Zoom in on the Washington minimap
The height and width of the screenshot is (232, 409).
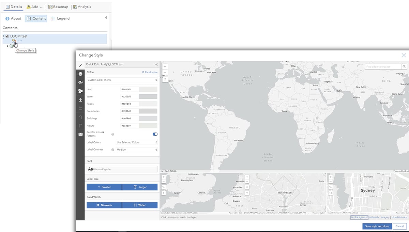click(247, 177)
